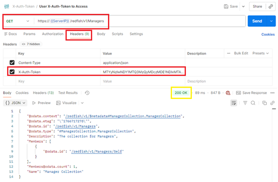Show the 7 hidden headers
This screenshot has width=278, height=182.
click(31, 44)
